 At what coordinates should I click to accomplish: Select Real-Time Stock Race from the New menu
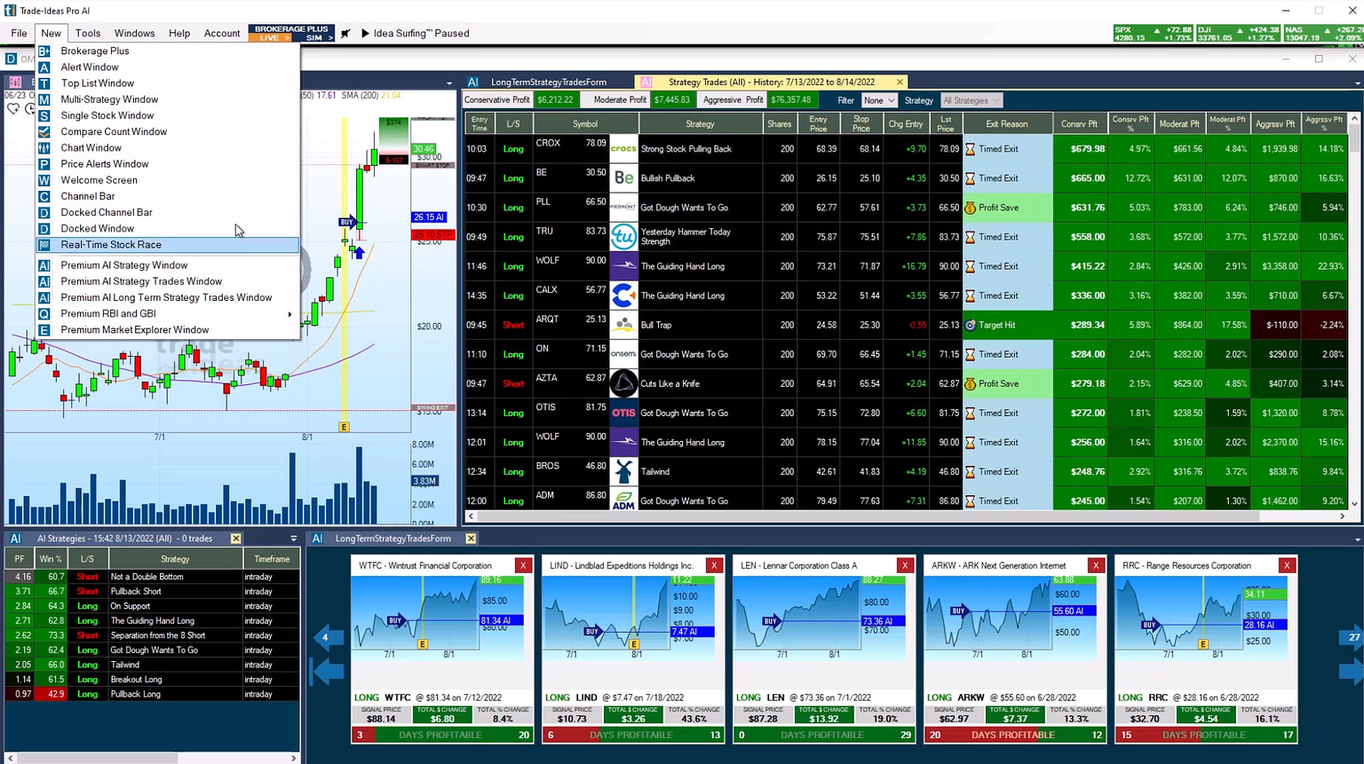(110, 245)
